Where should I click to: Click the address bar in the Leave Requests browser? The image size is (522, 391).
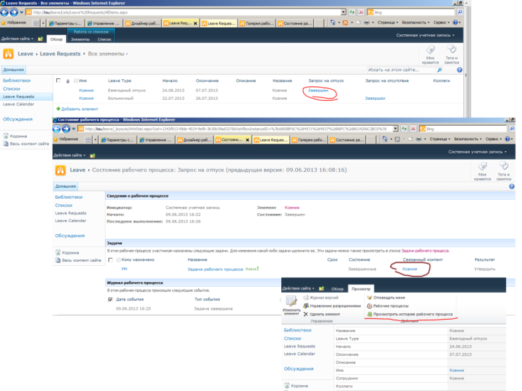pos(186,12)
